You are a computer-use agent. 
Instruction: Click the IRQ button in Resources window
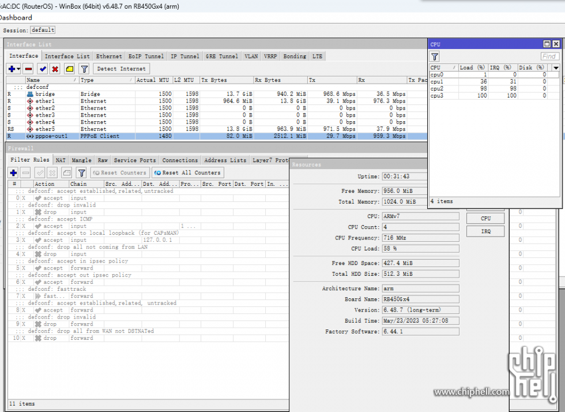[x=485, y=231]
